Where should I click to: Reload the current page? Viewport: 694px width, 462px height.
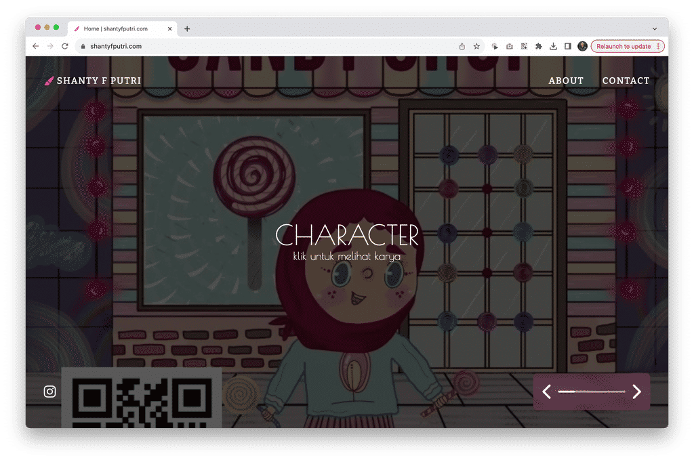tap(64, 46)
